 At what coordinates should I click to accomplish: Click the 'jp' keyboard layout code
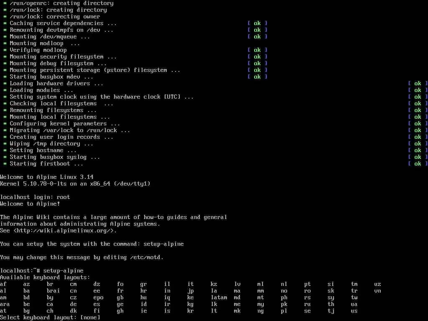(191, 291)
